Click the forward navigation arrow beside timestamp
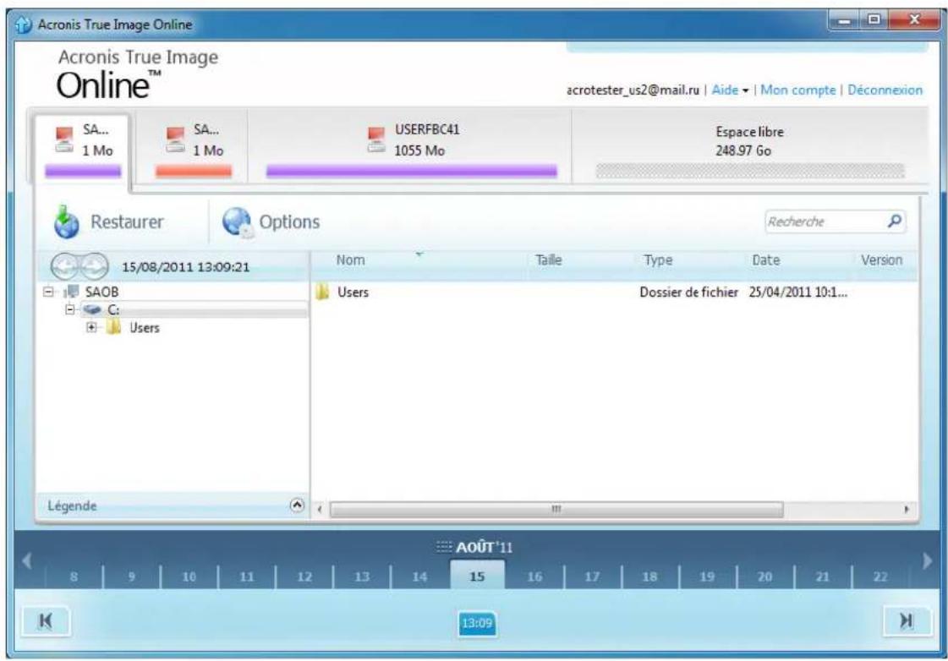The width and height of the screenshot is (948, 661). (x=94, y=266)
